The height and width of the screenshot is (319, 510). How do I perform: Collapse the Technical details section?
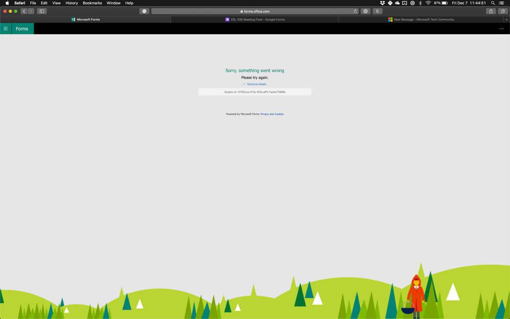click(x=244, y=84)
